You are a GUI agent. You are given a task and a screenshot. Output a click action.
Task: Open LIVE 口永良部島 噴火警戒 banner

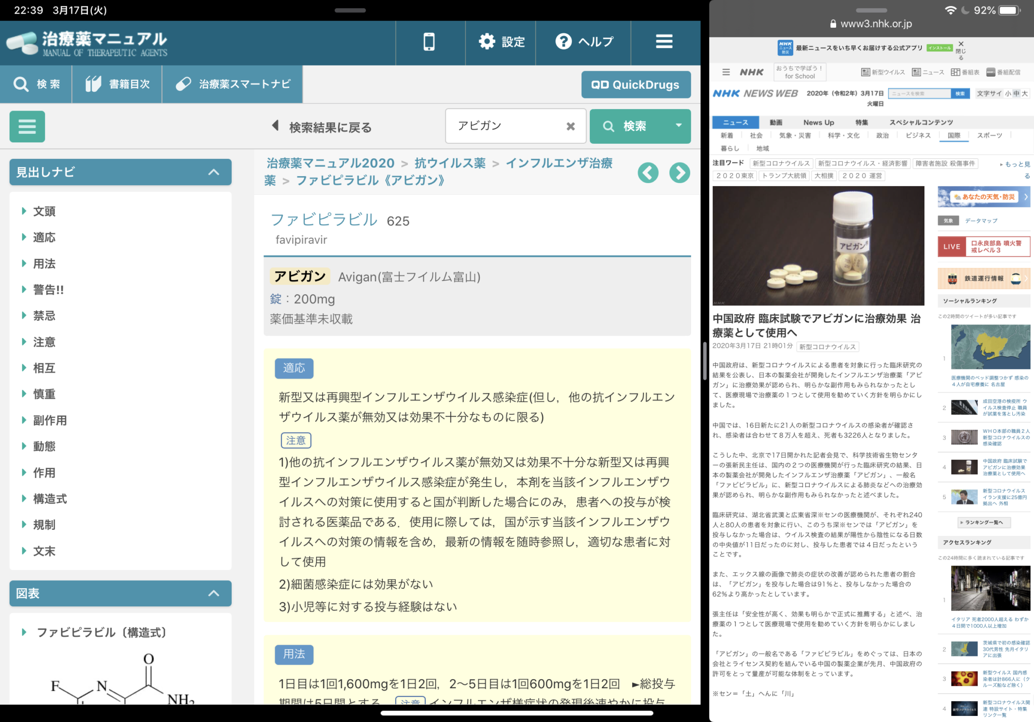984,247
